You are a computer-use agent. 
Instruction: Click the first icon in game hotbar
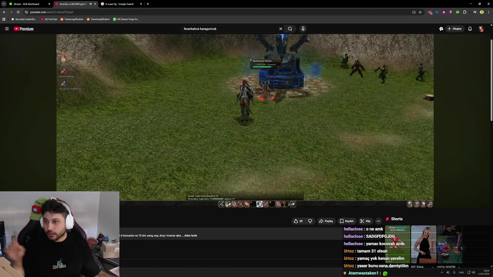[x=221, y=204]
